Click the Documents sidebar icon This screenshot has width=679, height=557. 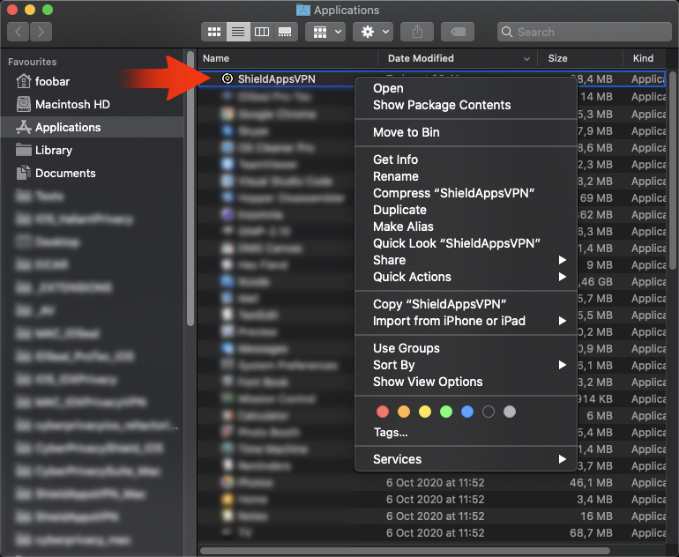(24, 173)
